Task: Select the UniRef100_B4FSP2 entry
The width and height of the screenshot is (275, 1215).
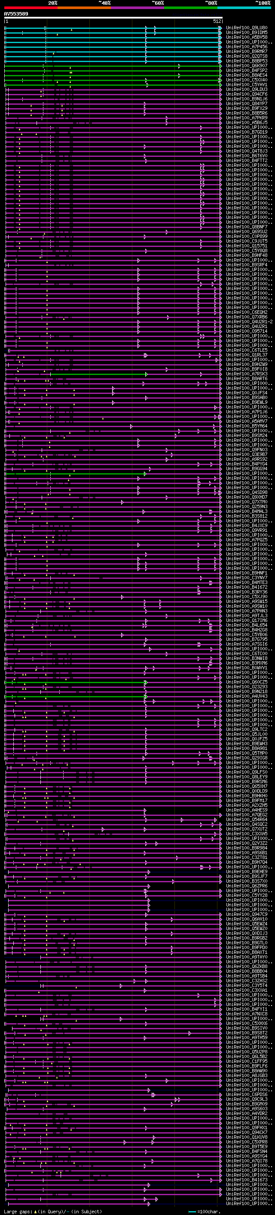Action: pos(247,70)
